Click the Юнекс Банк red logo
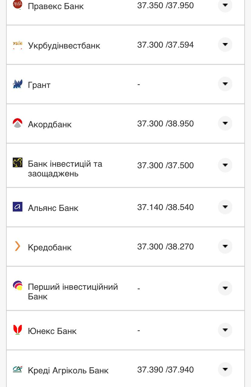Viewport: 251px width, 387px height. pyautogui.click(x=18, y=330)
